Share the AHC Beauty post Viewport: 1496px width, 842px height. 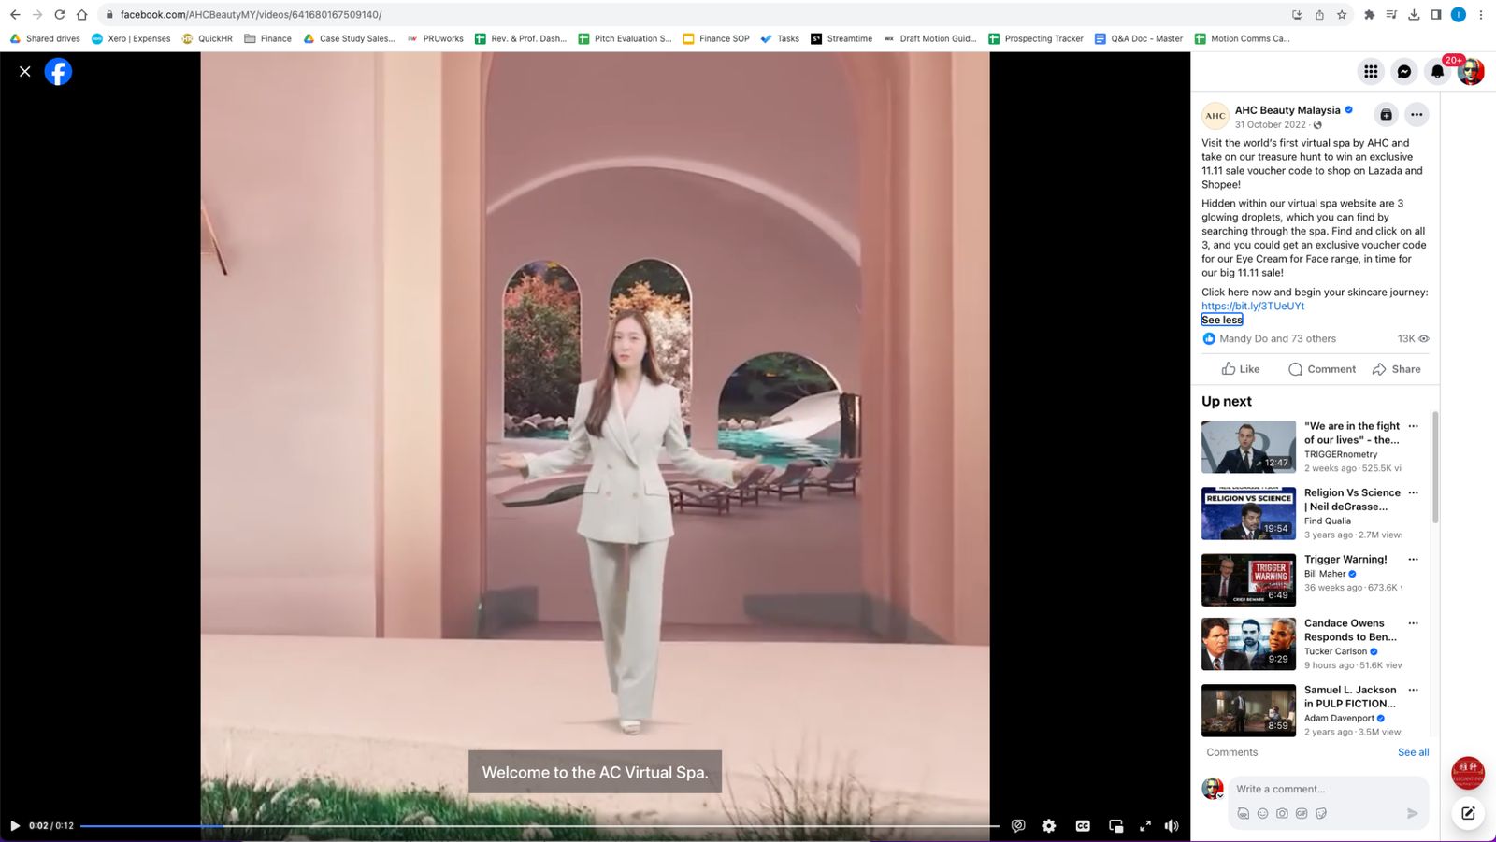pos(1396,369)
